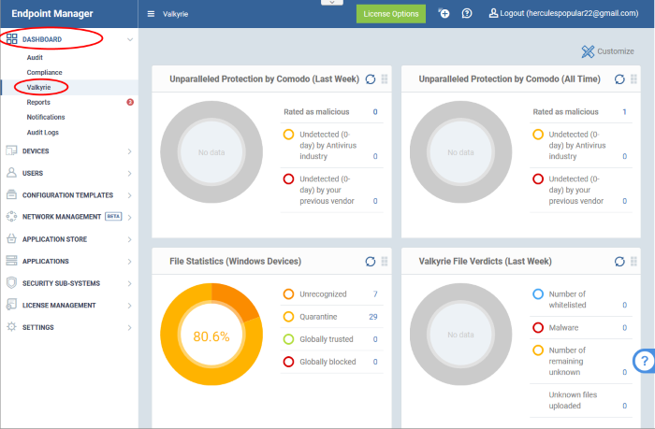Click the Endpoint Manager logo title
The width and height of the screenshot is (655, 429).
point(52,14)
